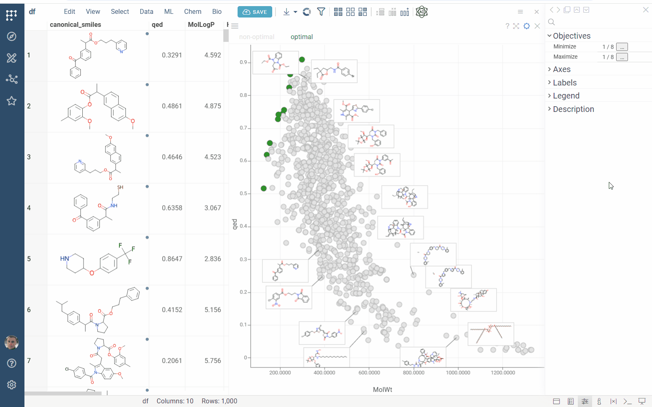Open the AI assistant atom icon
This screenshot has height=407, width=652.
[422, 12]
